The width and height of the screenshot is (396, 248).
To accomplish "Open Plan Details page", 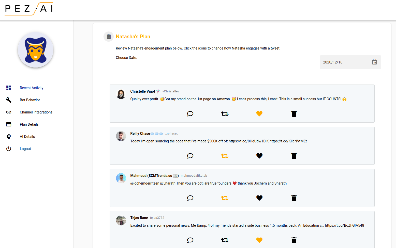I will (29, 124).
